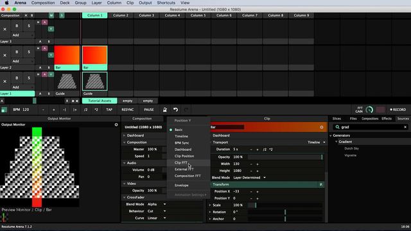Viewport: 411px width, 231px height.
Task: Open Blend Mode Layer Determined dropdown
Action: pyautogui.click(x=250, y=178)
